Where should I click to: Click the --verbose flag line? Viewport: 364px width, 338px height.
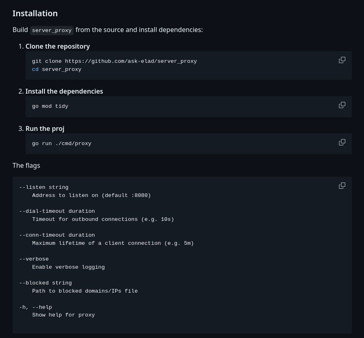[34, 259]
